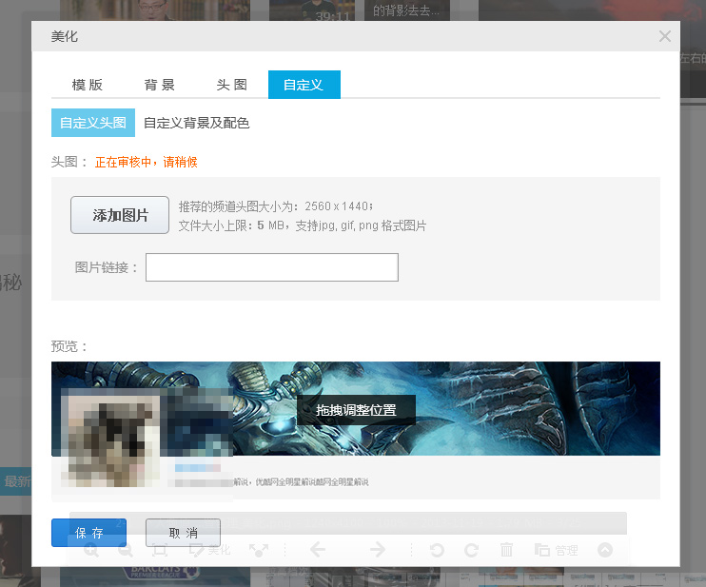
Task: Click the next-image right arrow in the viewer toolbar
Action: pyautogui.click(x=378, y=550)
